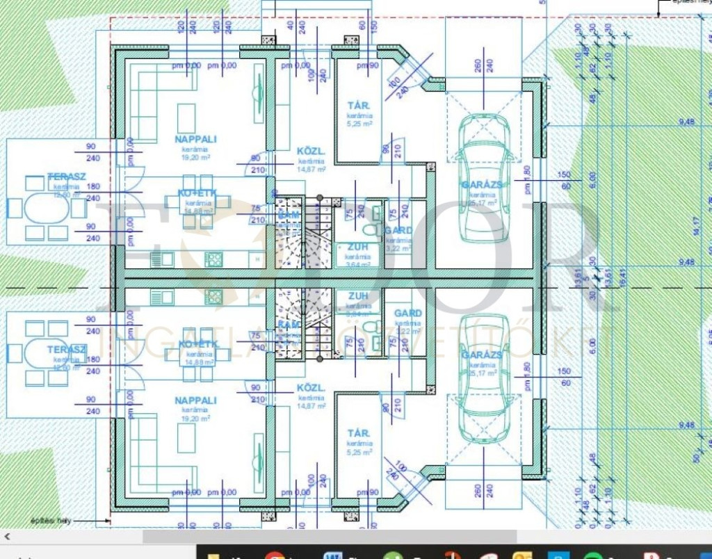Open Microsoft Word from the taskbar
The image size is (712, 559).
(x=332, y=555)
